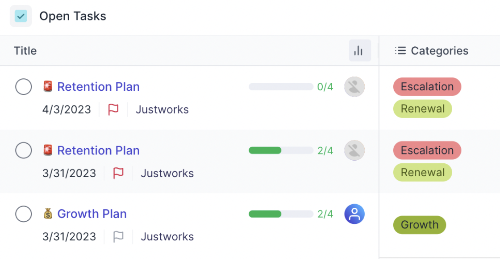The height and width of the screenshot is (259, 500).
Task: Click the Categories column header
Action: point(439,51)
